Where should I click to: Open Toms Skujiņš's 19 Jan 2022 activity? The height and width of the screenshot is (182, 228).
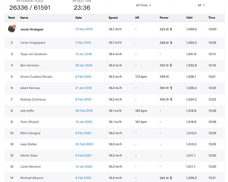tap(84, 122)
